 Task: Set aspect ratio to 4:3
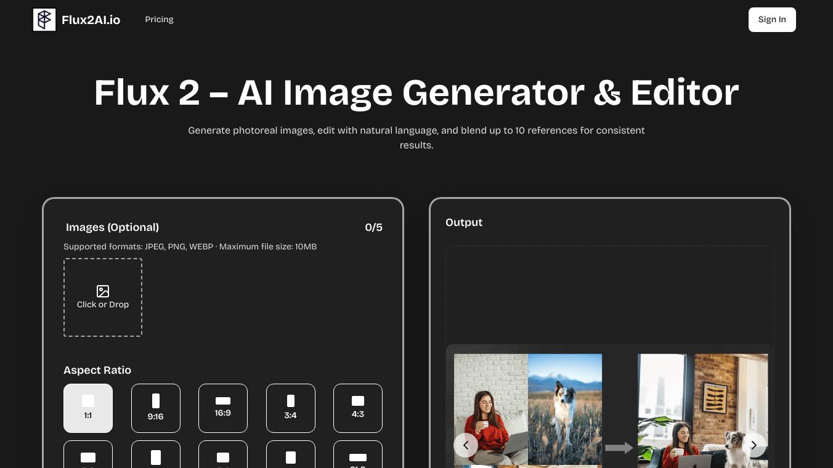(x=358, y=408)
